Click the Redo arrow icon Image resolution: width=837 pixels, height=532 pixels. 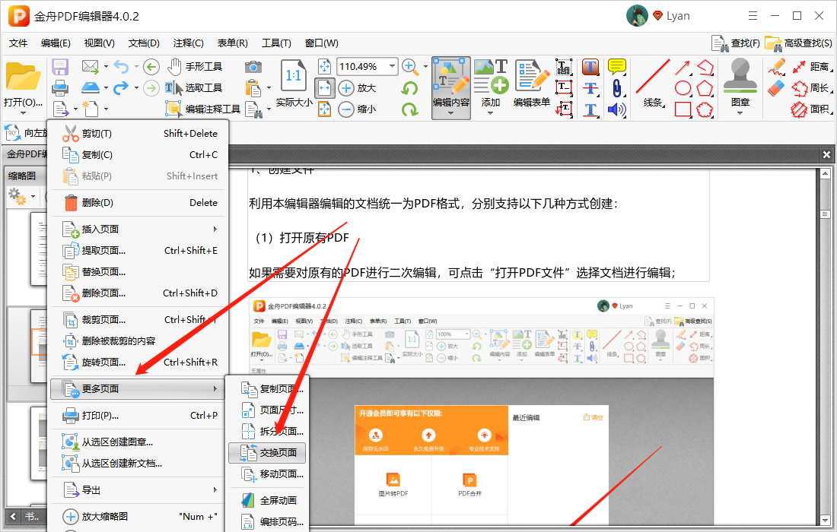click(121, 87)
